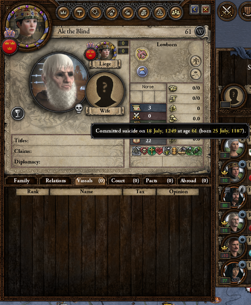Click the blue back arrow button
251x305 pixels.
(x=195, y=9)
